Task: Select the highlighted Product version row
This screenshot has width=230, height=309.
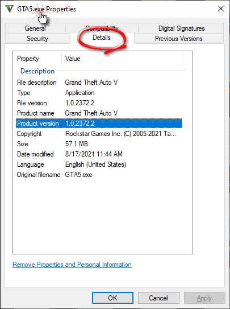Action: [x=99, y=123]
